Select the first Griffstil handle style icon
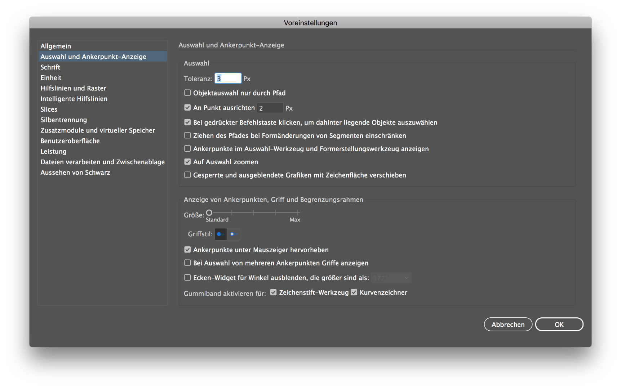The width and height of the screenshot is (621, 389). click(x=221, y=234)
